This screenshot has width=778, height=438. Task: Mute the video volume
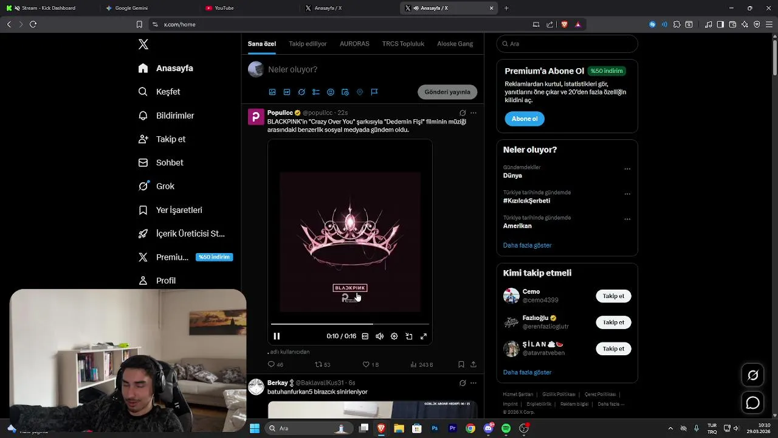[x=379, y=336]
